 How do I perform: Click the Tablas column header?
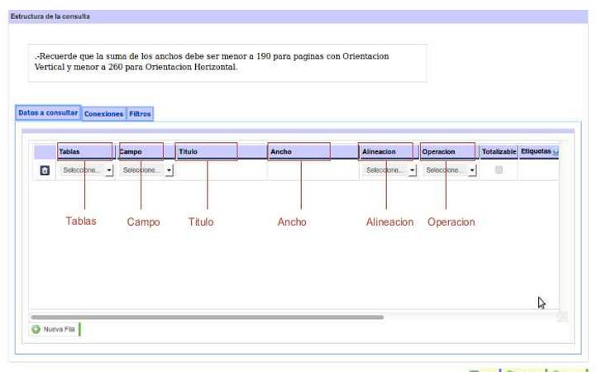tap(84, 152)
